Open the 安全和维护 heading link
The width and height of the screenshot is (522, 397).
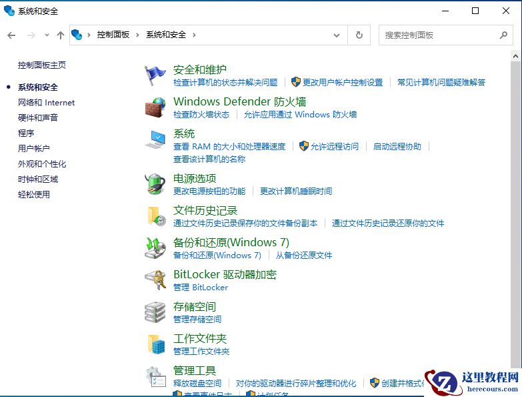click(200, 69)
